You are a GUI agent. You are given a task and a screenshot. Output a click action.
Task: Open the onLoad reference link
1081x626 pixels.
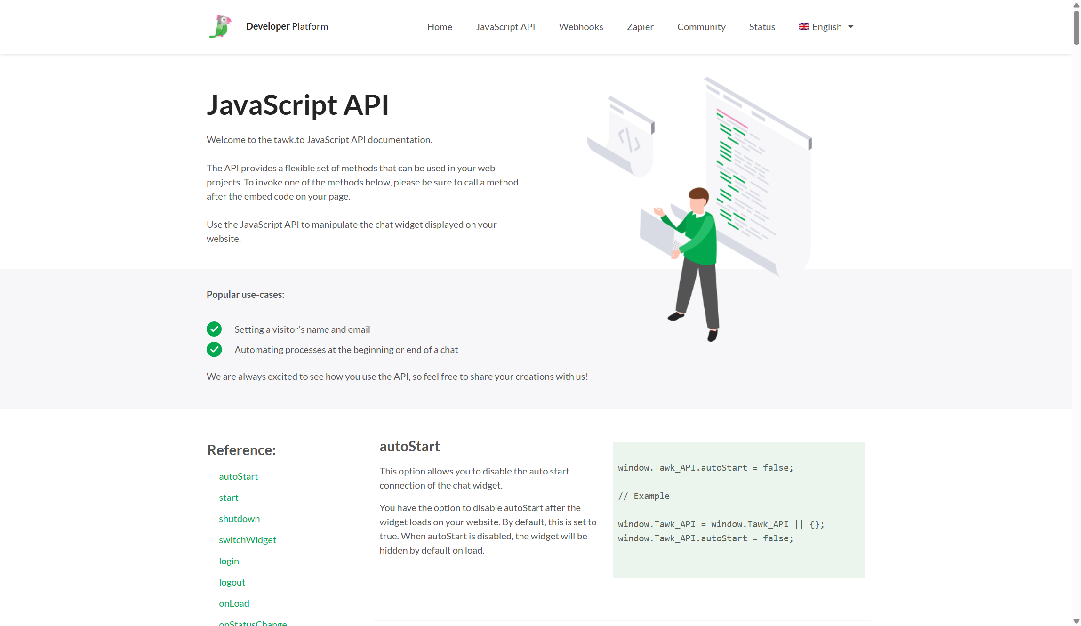click(234, 603)
